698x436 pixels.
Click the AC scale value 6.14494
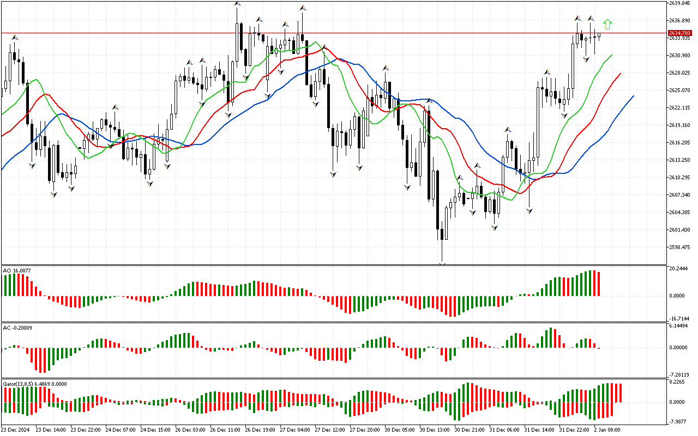(679, 326)
